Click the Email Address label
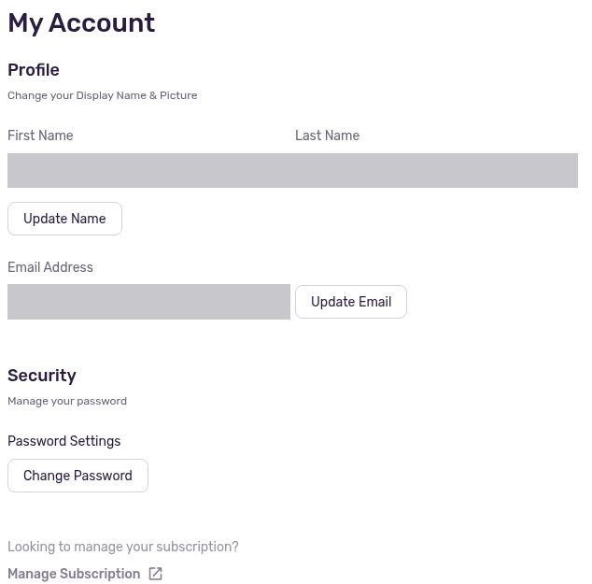Image resolution: width=592 pixels, height=584 pixels. 50,266
